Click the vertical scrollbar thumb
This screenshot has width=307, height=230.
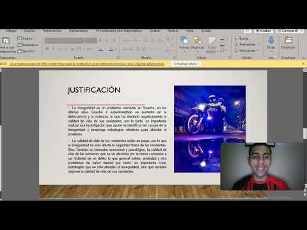pos(305,134)
